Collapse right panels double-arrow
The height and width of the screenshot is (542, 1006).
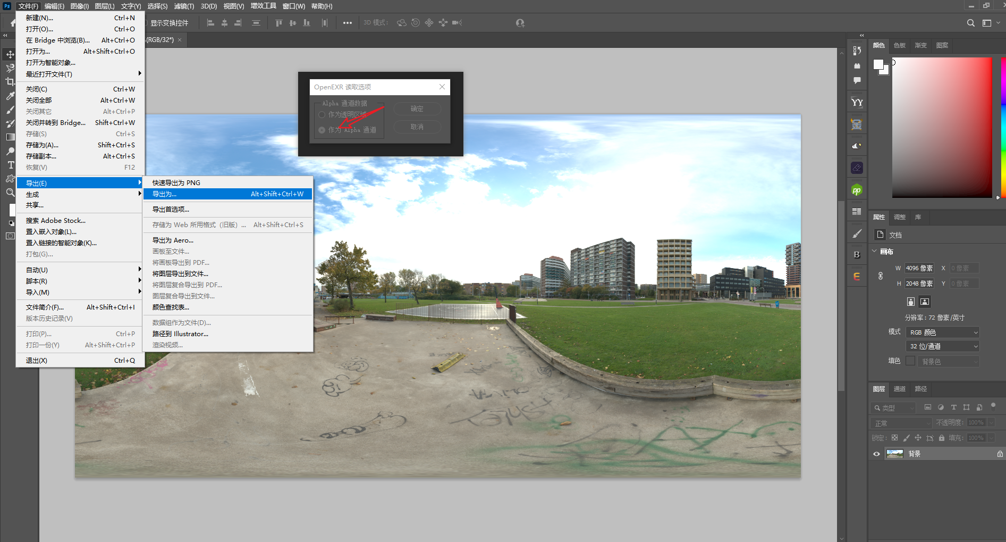point(861,35)
